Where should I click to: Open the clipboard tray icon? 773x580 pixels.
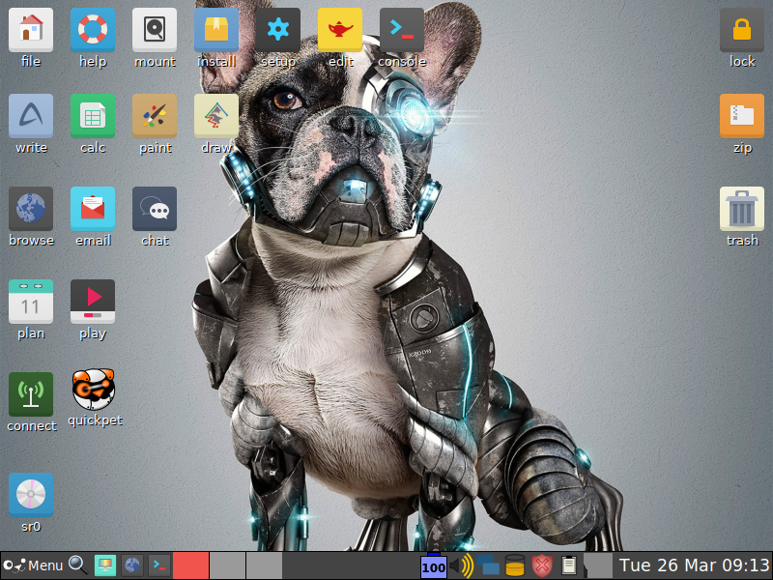(569, 565)
